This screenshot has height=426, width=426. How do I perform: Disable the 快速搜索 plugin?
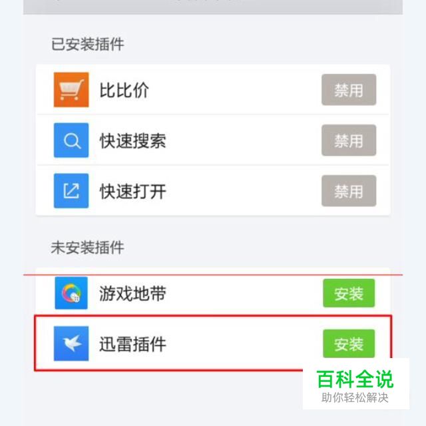(x=349, y=140)
